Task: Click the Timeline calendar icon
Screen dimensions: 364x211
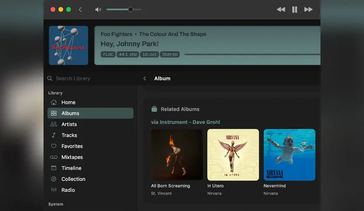Action: [54, 168]
